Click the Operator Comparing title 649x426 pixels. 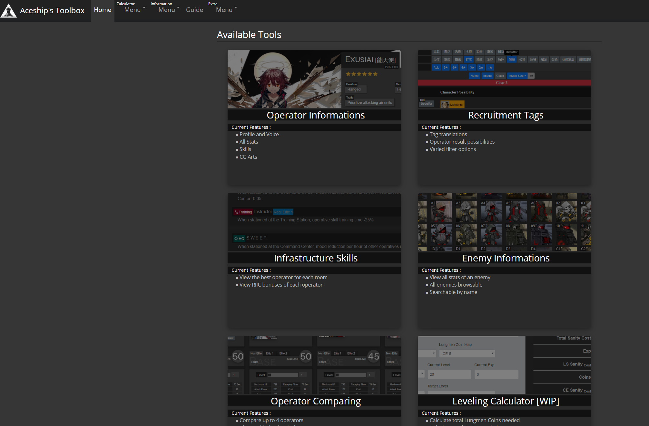tap(315, 401)
